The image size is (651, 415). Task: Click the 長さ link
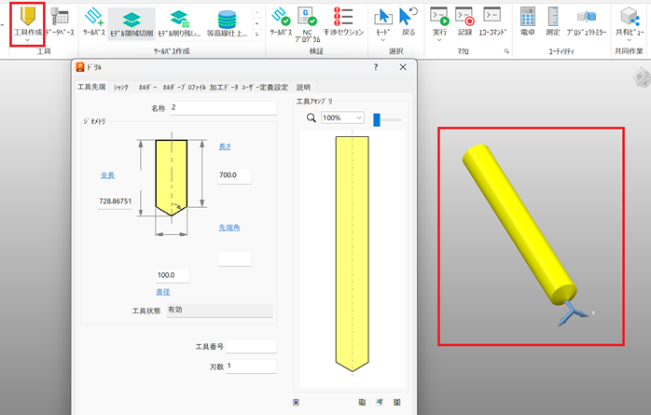tap(225, 146)
